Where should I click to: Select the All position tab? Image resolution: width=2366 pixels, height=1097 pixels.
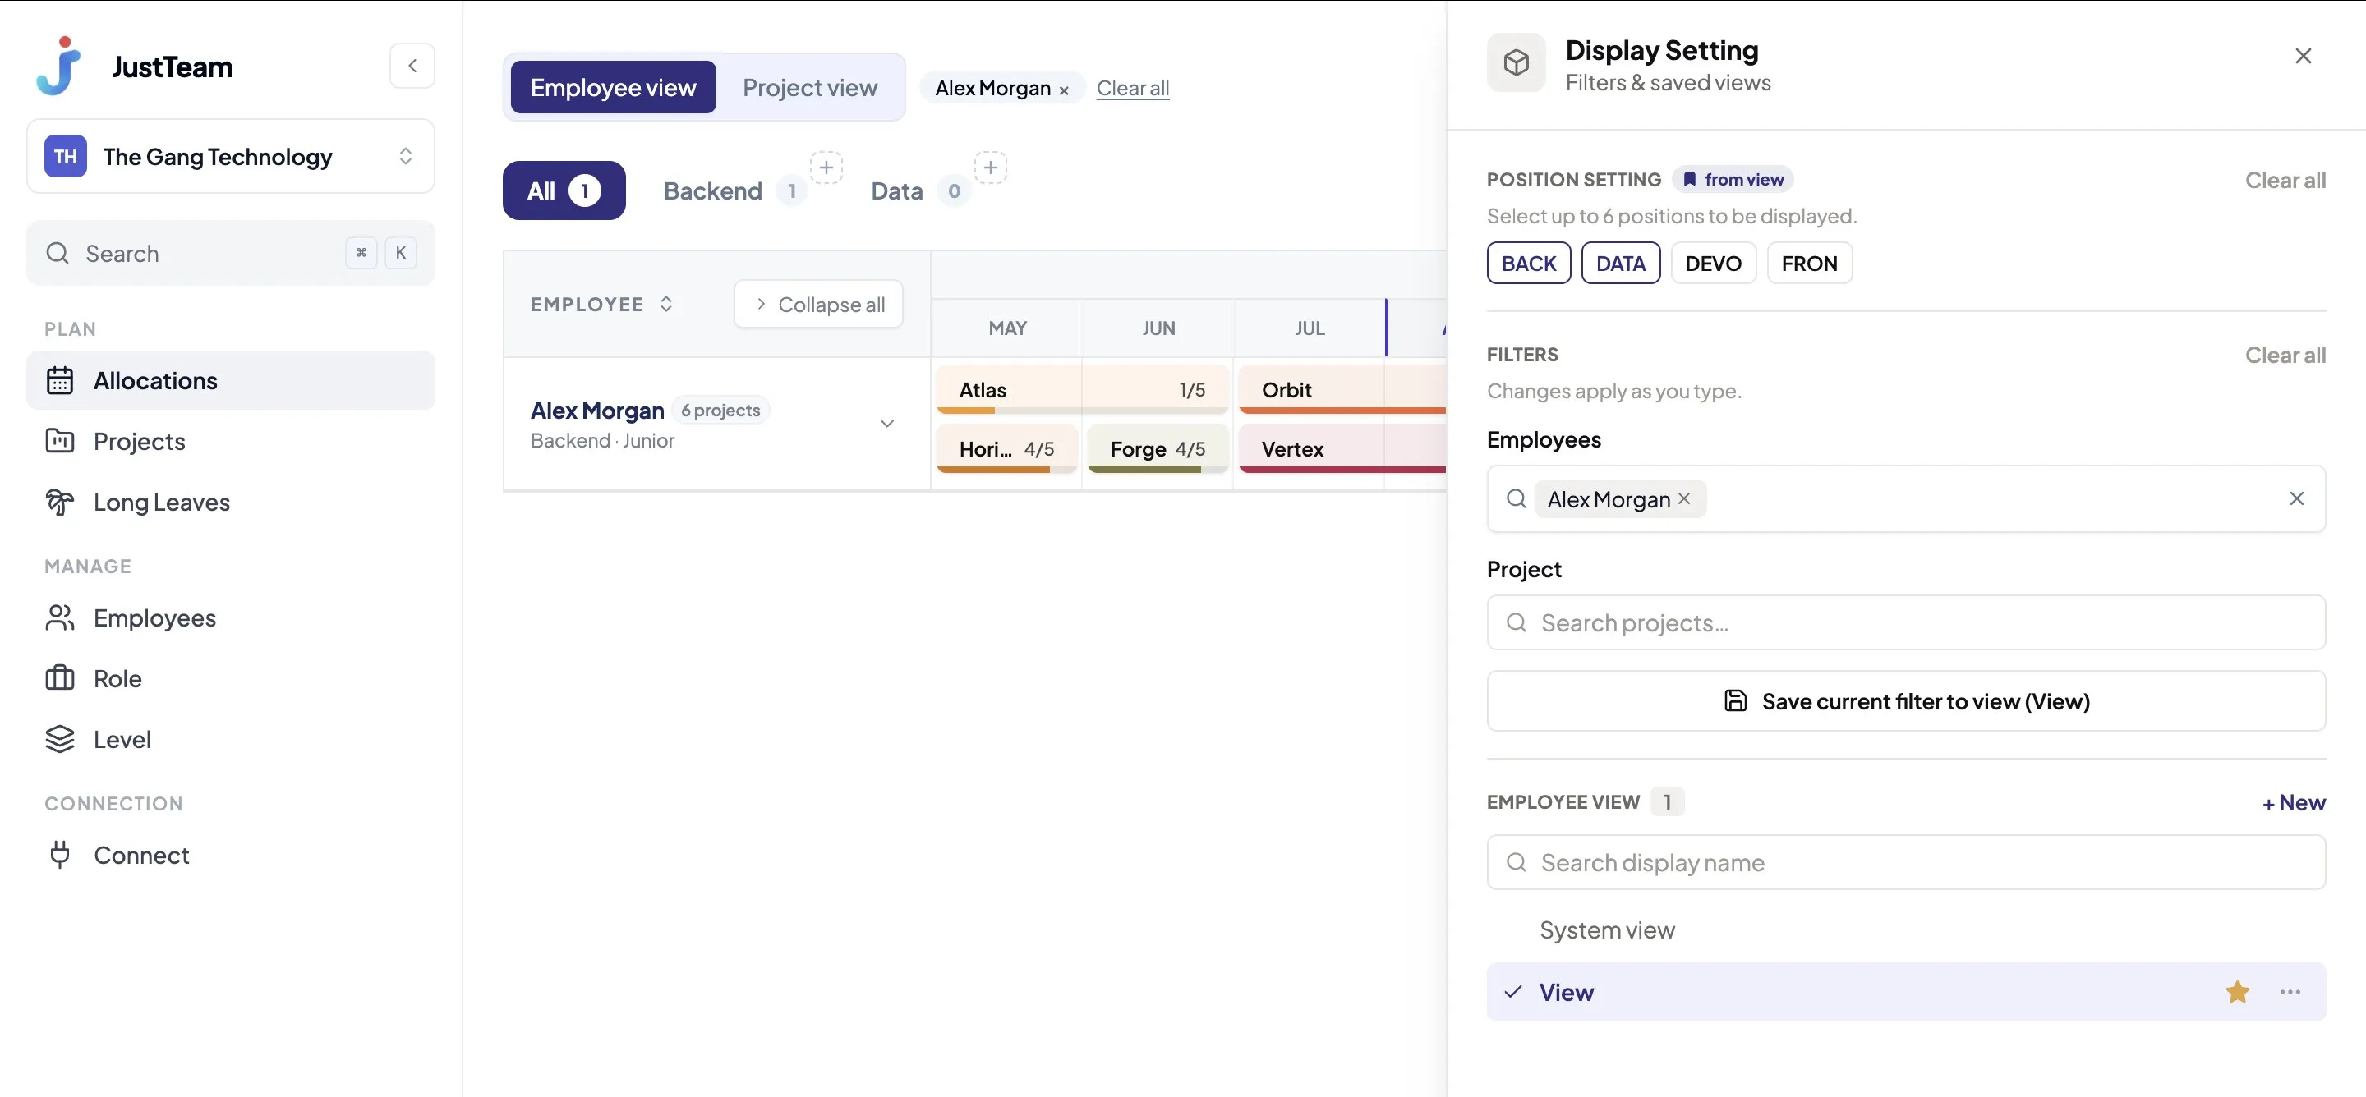click(x=564, y=191)
